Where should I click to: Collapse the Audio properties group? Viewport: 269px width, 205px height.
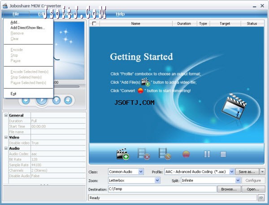6,148
